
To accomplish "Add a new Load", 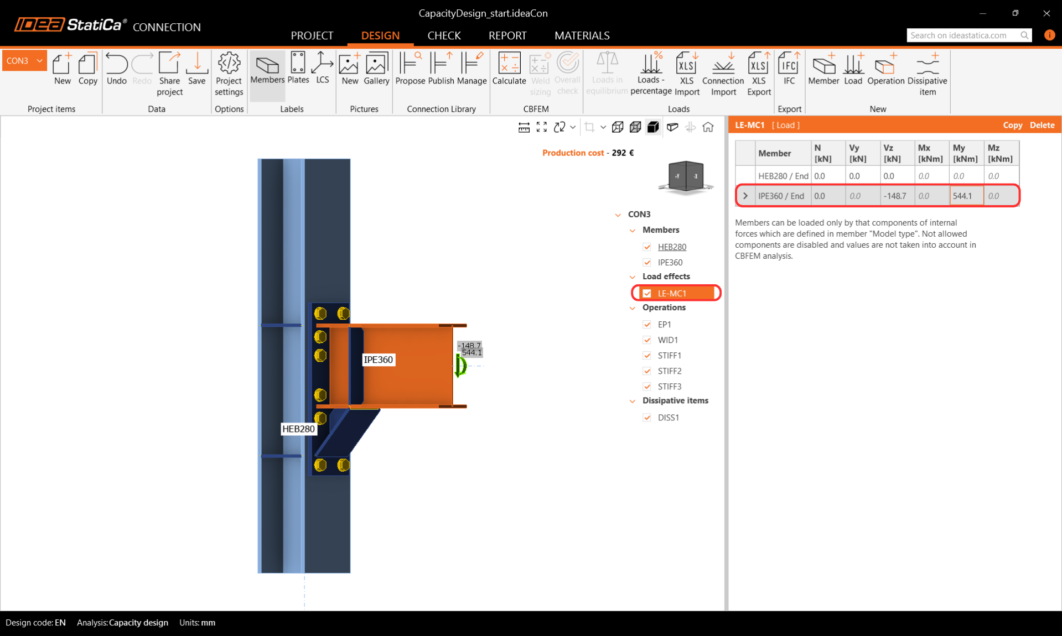I will pyautogui.click(x=853, y=69).
